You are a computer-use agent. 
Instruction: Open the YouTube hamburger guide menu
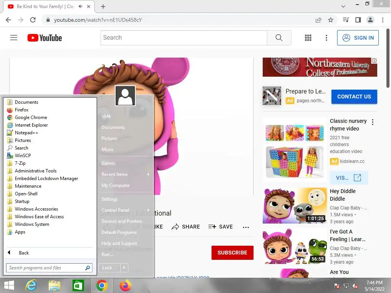point(14,38)
